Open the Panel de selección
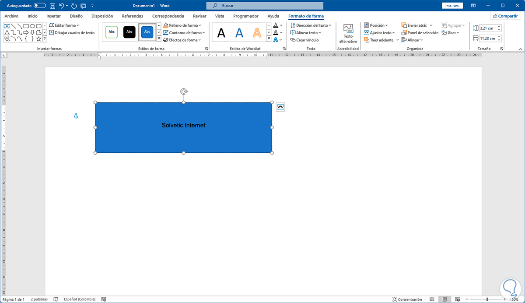This screenshot has height=303, width=525. point(420,32)
